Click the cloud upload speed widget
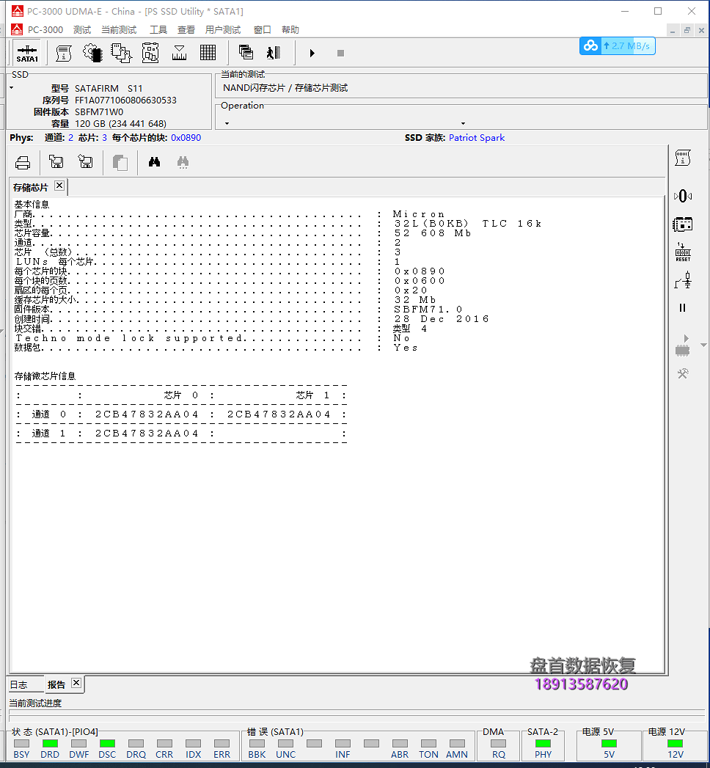Viewport: 710px width, 768px height. (x=617, y=46)
